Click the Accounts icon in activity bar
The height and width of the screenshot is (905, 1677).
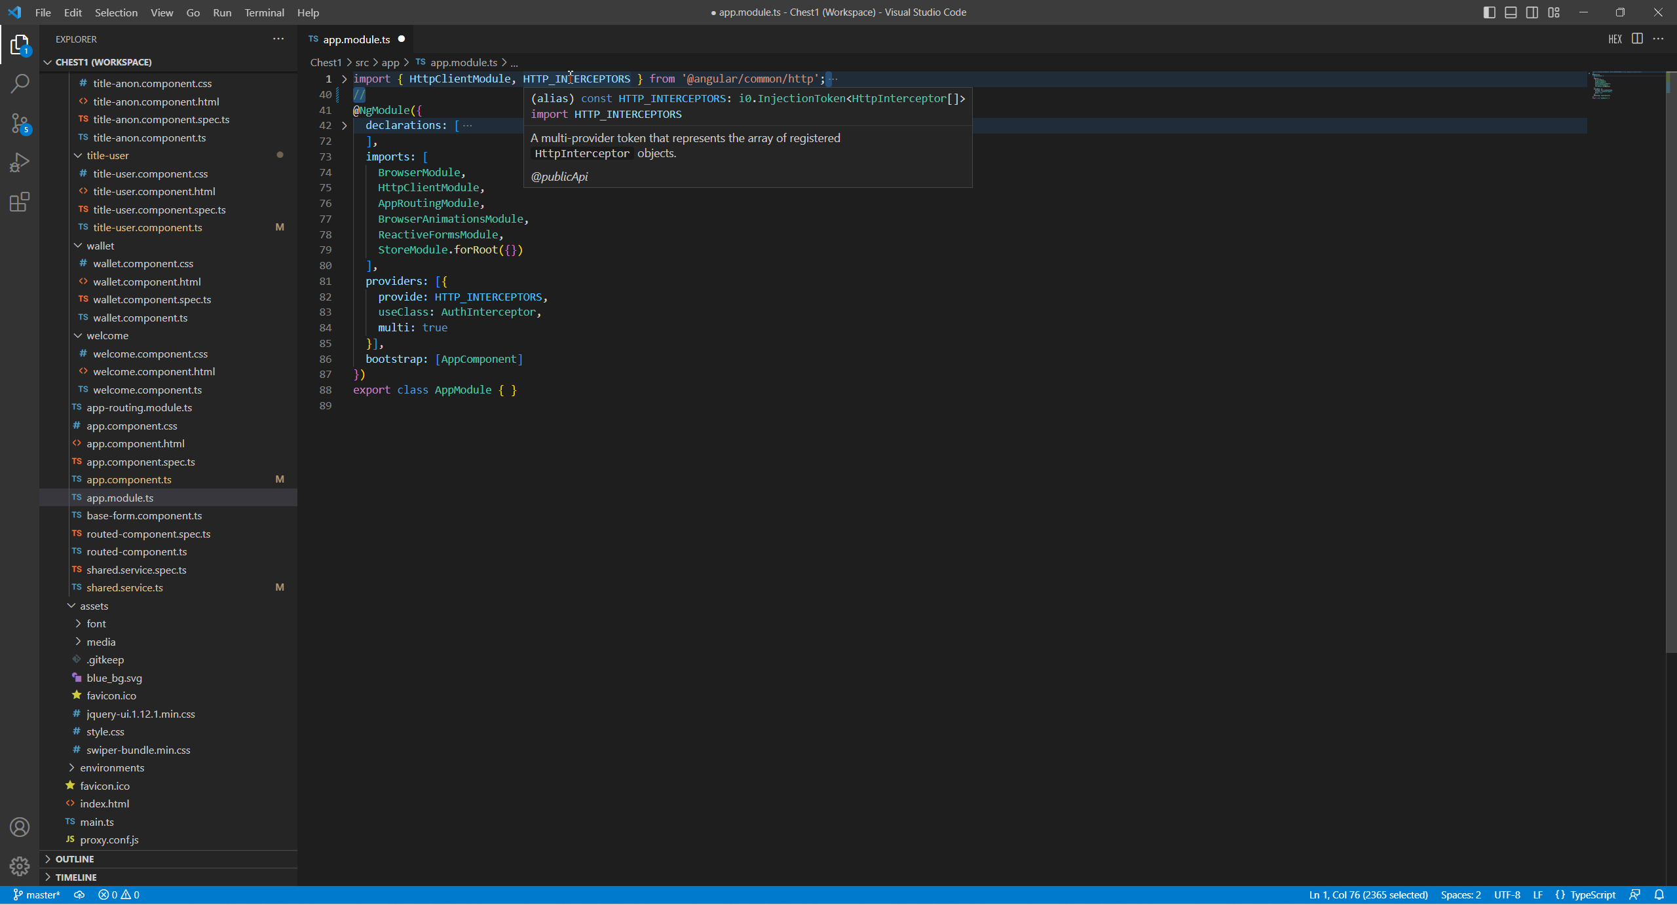20,827
